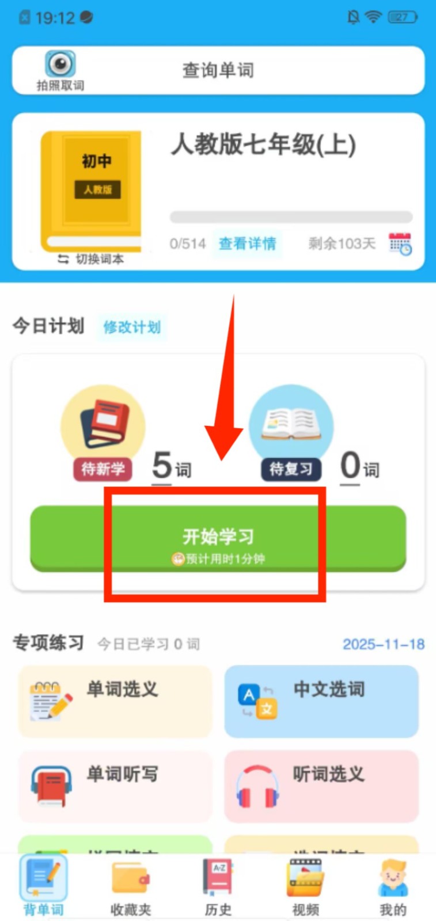Open the 查看详情 link
This screenshot has height=921, width=436.
point(247,243)
